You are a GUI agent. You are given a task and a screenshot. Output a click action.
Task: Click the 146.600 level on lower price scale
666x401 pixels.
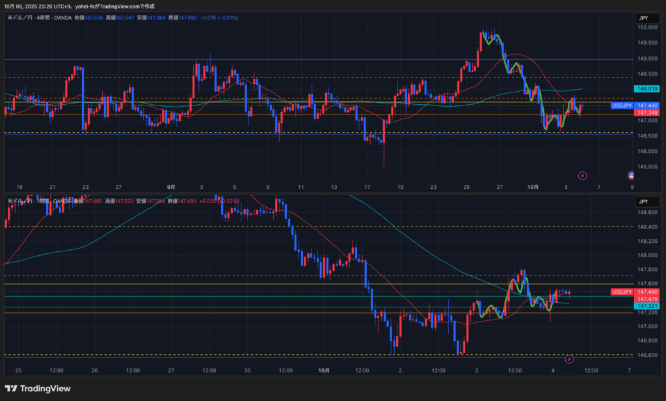pyautogui.click(x=648, y=355)
